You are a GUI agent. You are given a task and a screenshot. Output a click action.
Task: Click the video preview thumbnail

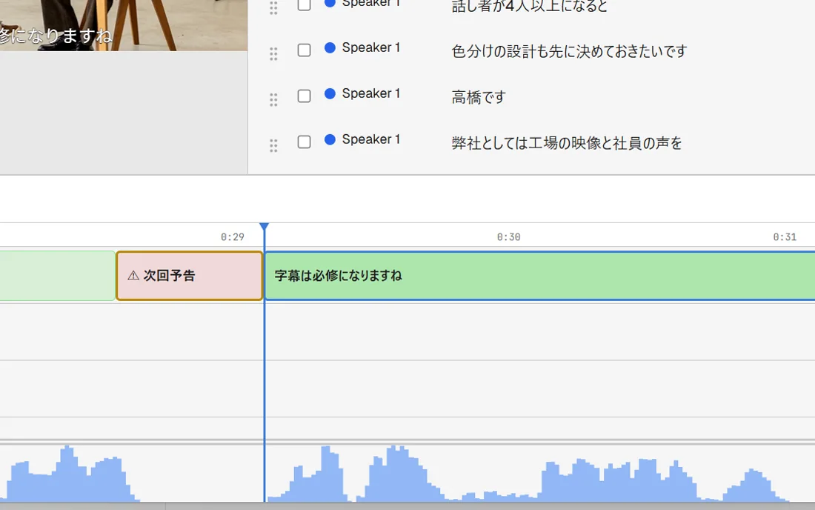point(124,25)
